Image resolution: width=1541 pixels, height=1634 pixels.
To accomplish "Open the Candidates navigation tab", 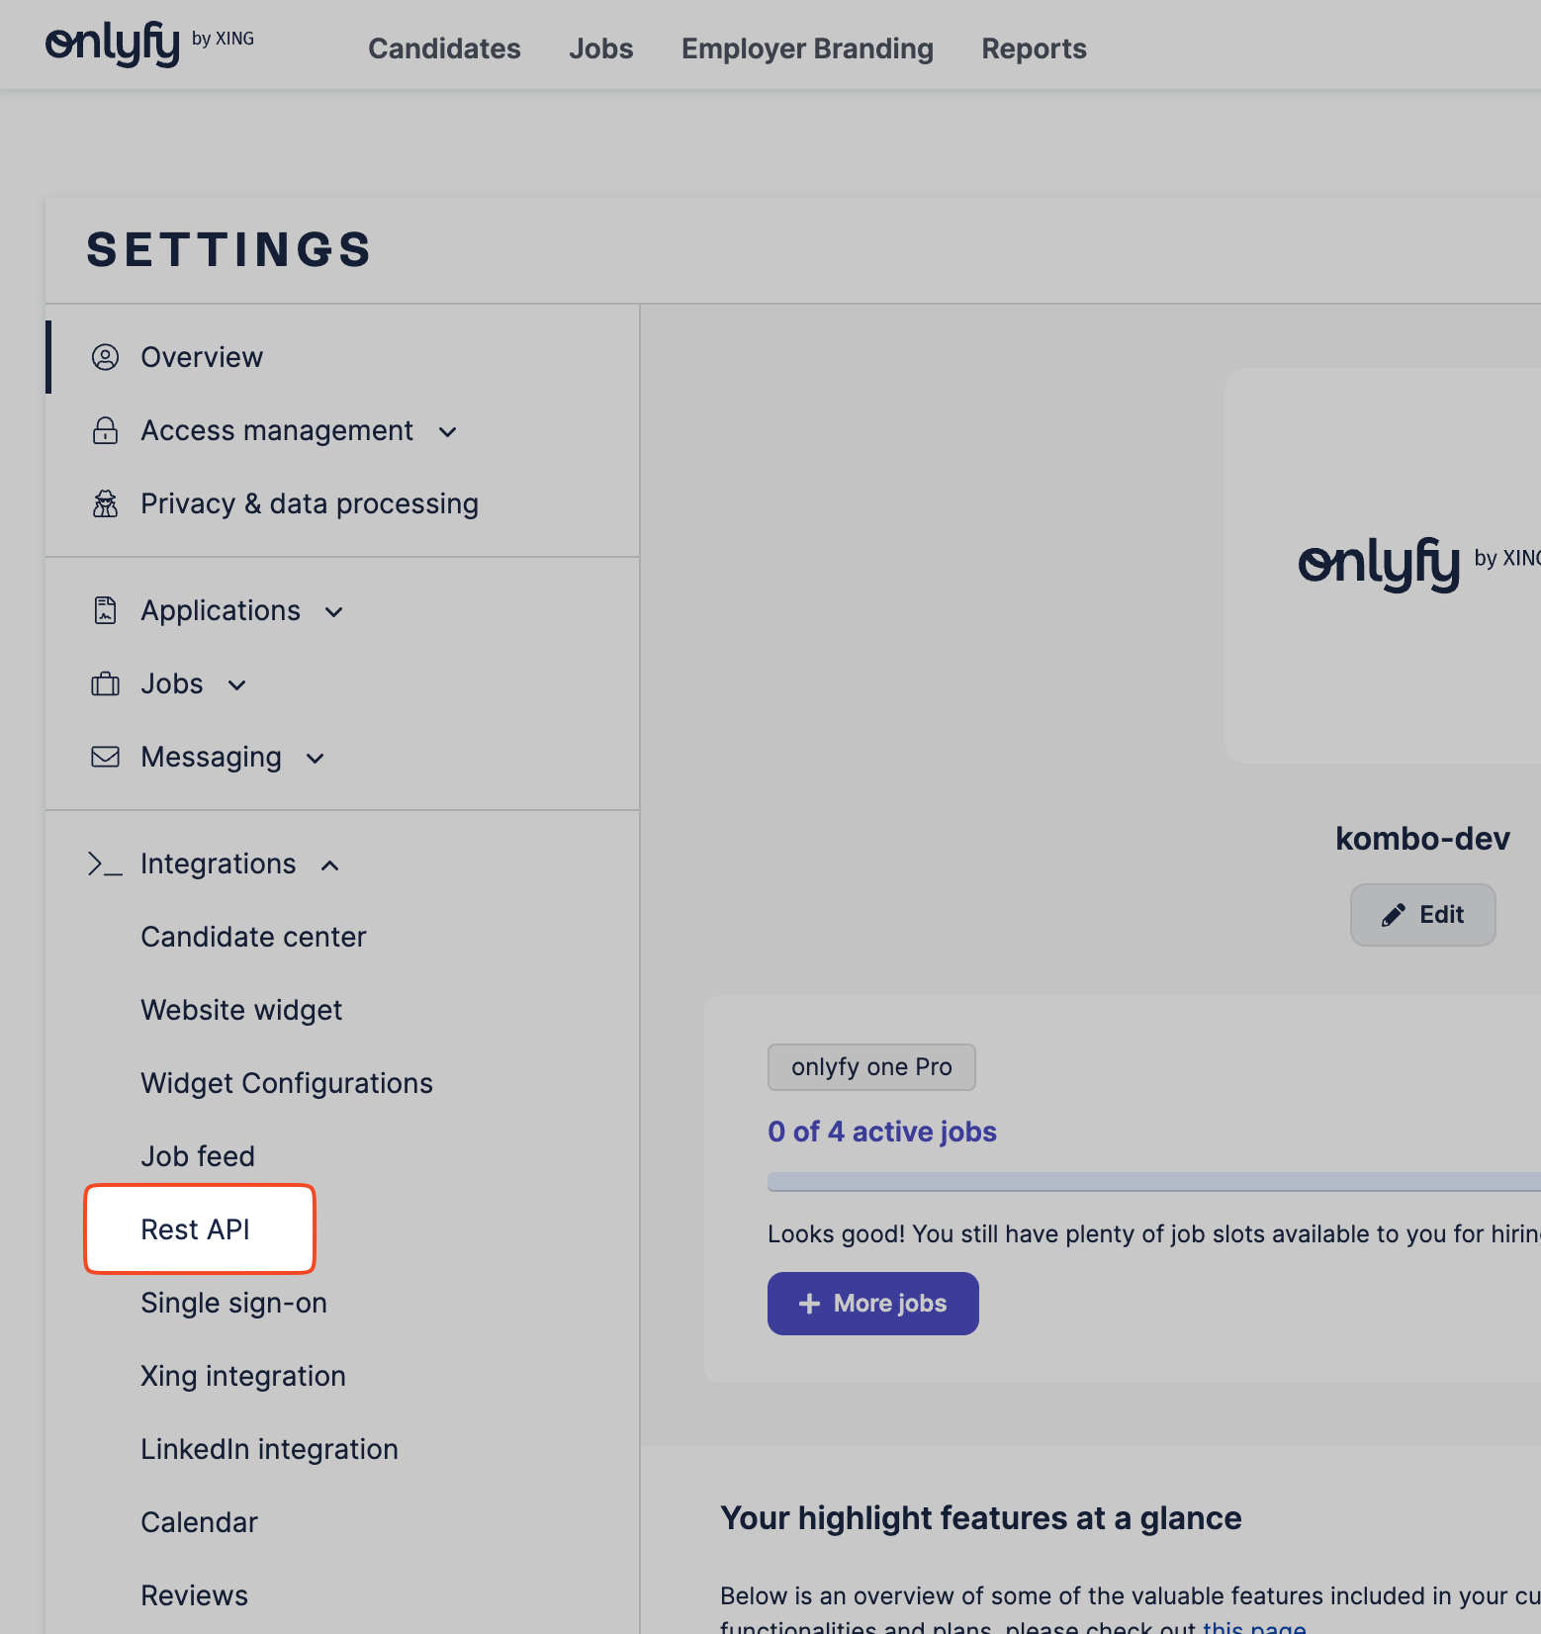I will click(x=444, y=48).
